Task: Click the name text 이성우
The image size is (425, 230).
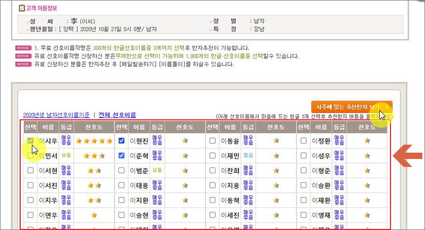Action: pos(321,156)
